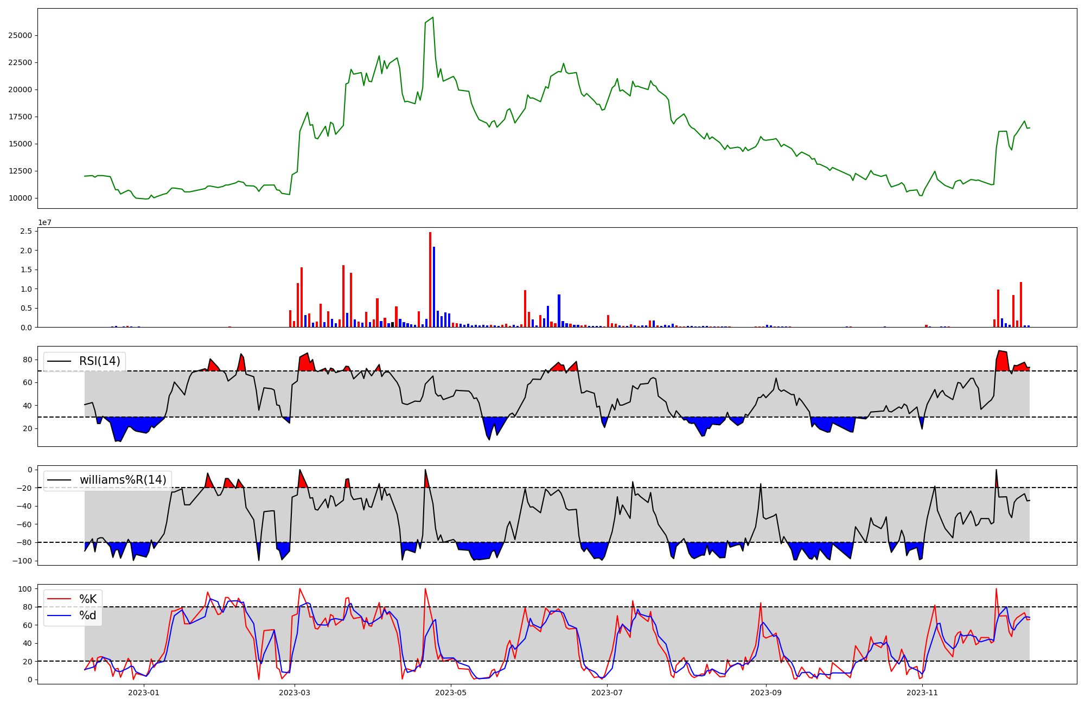
Task: Click the %d legend entry text
Action: 88,616
